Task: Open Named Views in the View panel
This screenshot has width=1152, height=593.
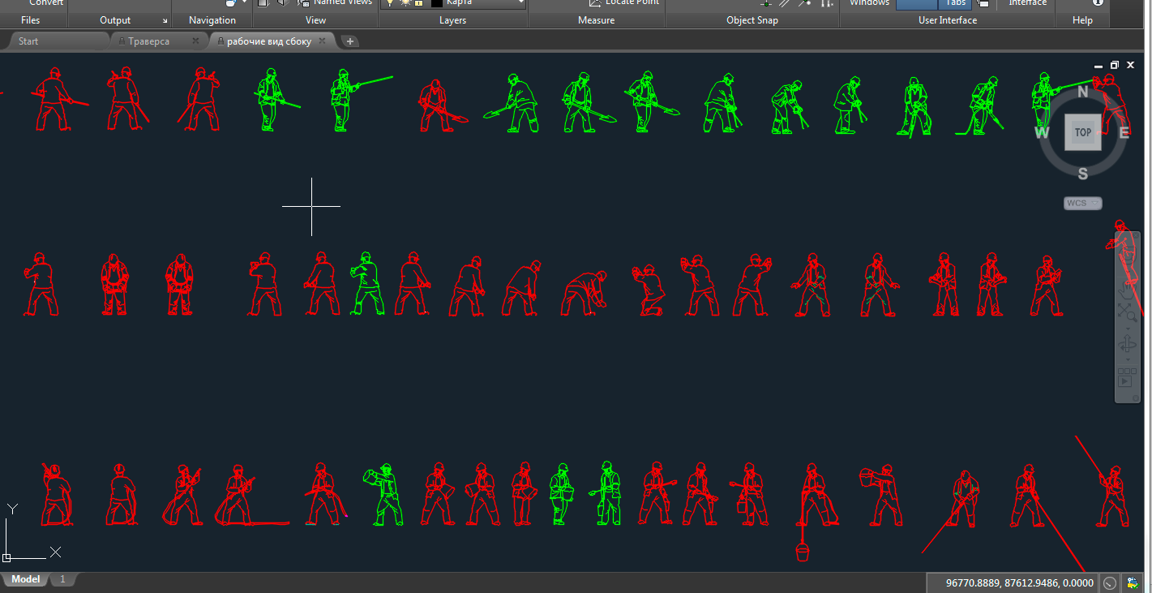Action: tap(335, 3)
